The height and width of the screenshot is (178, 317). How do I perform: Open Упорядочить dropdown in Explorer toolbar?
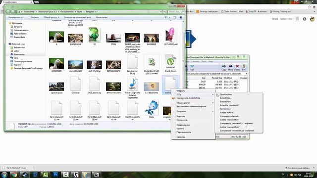pos(15,17)
